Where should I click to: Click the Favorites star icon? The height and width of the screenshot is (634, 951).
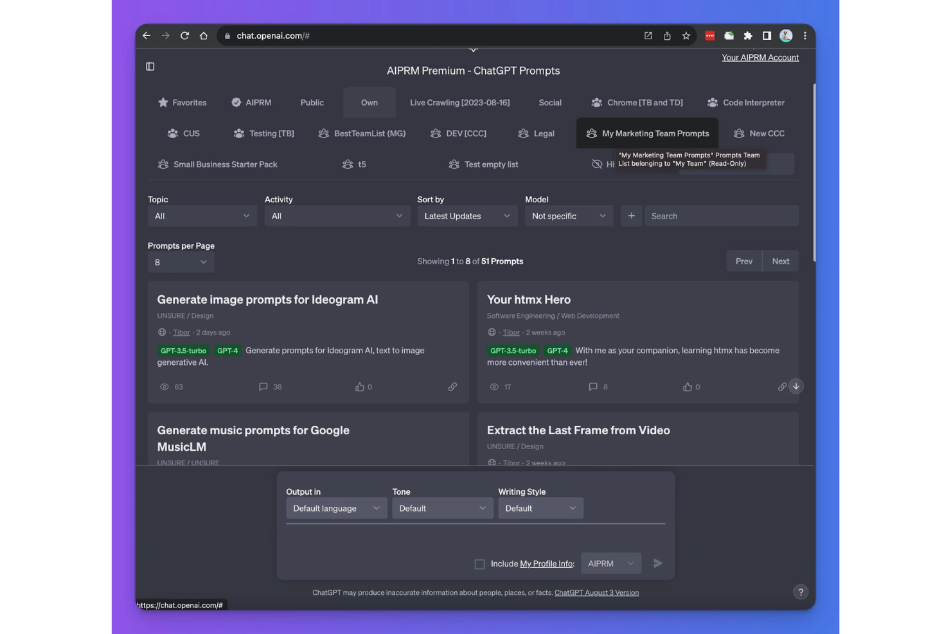coord(164,102)
